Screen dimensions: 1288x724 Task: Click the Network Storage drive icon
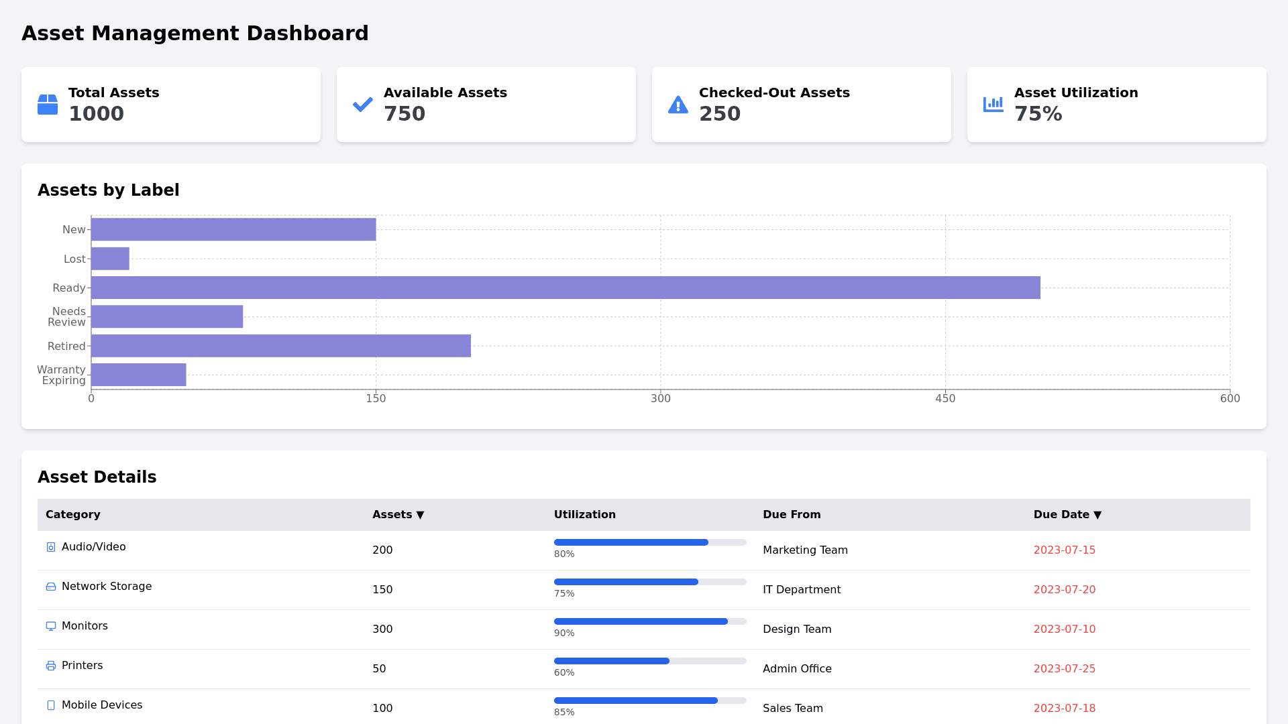51,587
